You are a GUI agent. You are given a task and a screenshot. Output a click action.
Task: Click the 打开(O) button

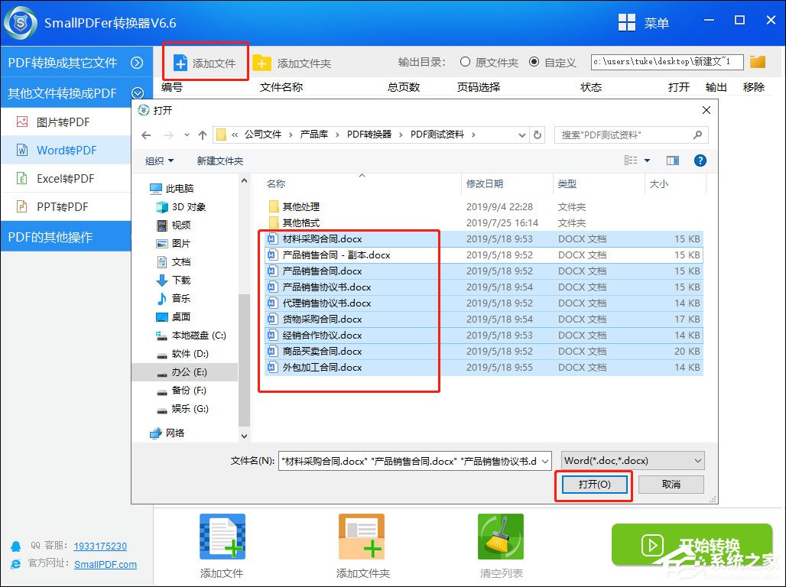click(593, 485)
